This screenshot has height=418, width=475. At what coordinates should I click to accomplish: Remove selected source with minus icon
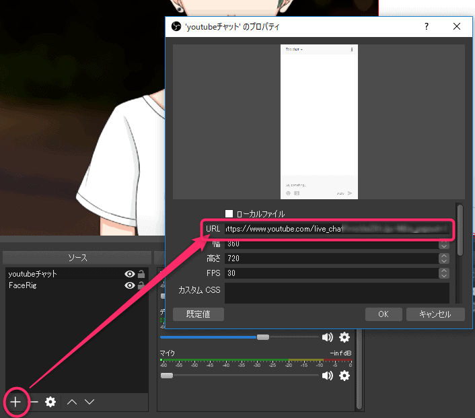click(34, 402)
